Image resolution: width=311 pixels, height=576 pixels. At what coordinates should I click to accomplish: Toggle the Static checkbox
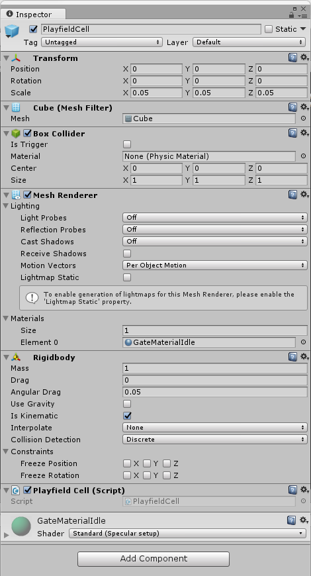point(269,29)
